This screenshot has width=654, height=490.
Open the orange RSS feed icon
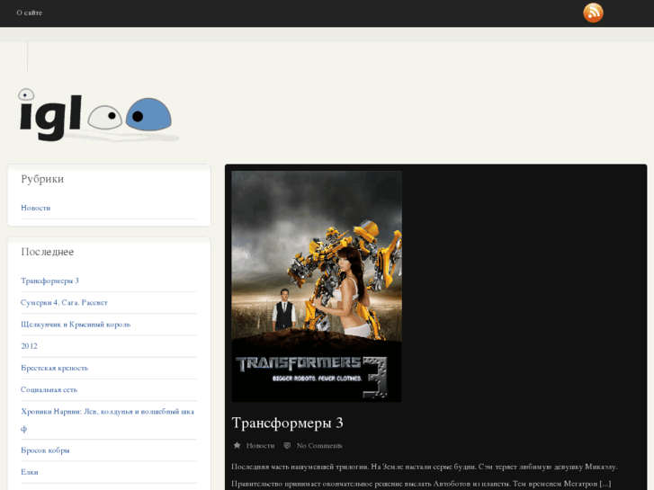point(593,13)
